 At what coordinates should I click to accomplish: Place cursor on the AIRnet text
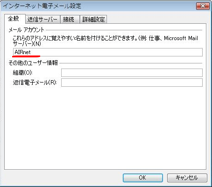(22, 52)
